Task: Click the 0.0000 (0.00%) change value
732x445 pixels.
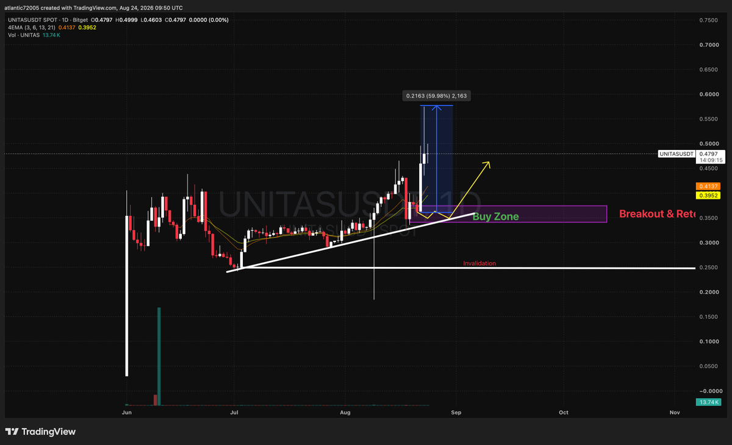Action: pyautogui.click(x=210, y=20)
